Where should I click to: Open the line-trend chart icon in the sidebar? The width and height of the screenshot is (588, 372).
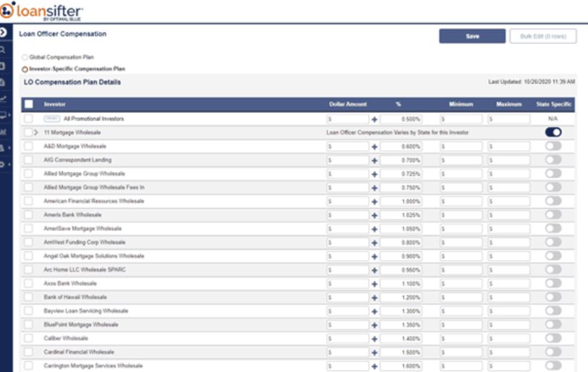3,99
